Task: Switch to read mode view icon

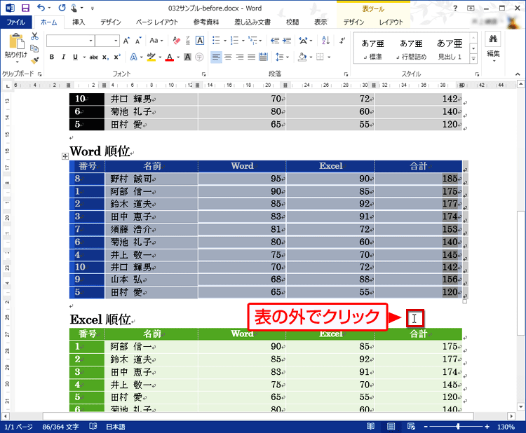Action: coord(371,426)
